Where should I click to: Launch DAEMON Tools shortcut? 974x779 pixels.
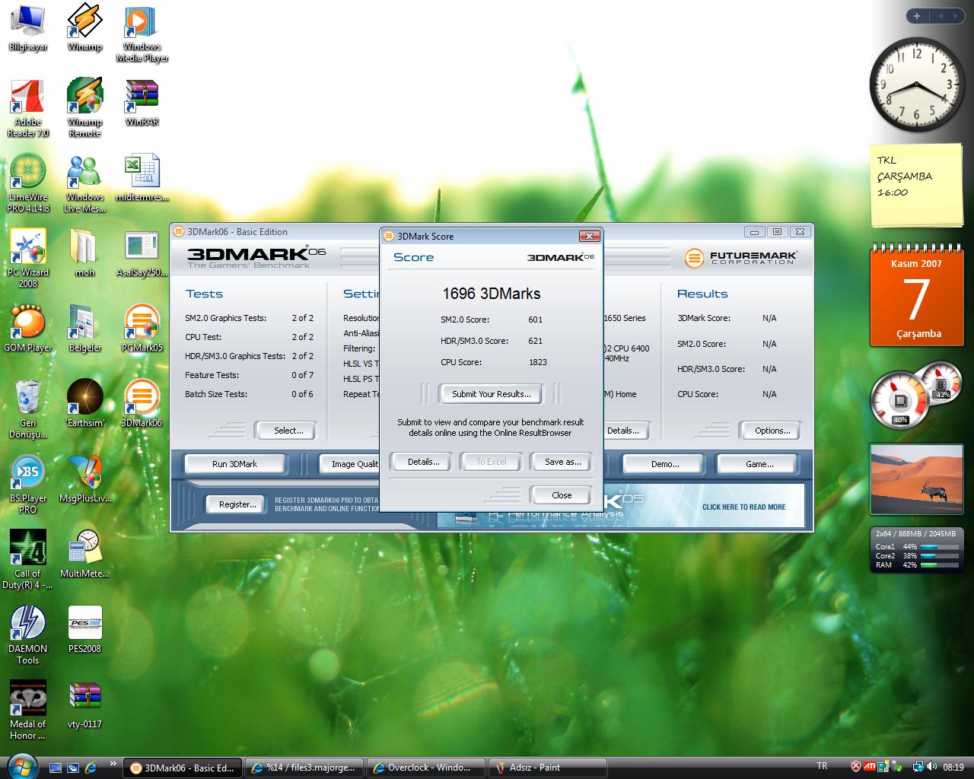[x=27, y=635]
